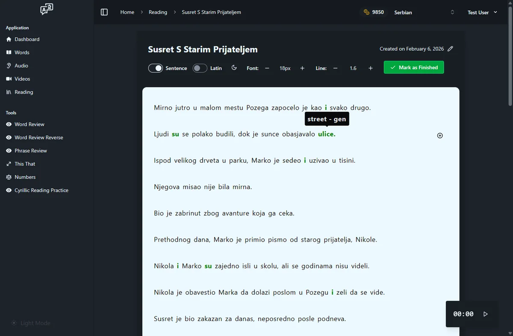Click the circled plus icon beside sentence

440,135
